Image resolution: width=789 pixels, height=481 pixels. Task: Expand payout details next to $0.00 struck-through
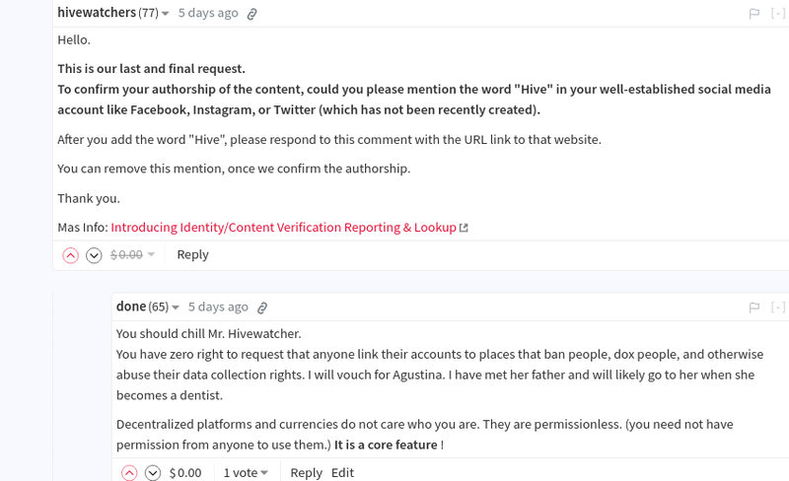(151, 255)
